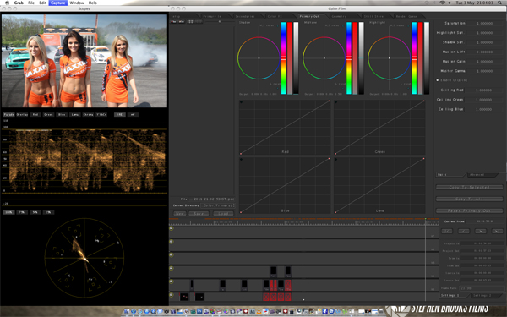Adjust the Midtone hue slider bar
Image resolution: width=507 pixels, height=317 pixels.
tap(349, 58)
